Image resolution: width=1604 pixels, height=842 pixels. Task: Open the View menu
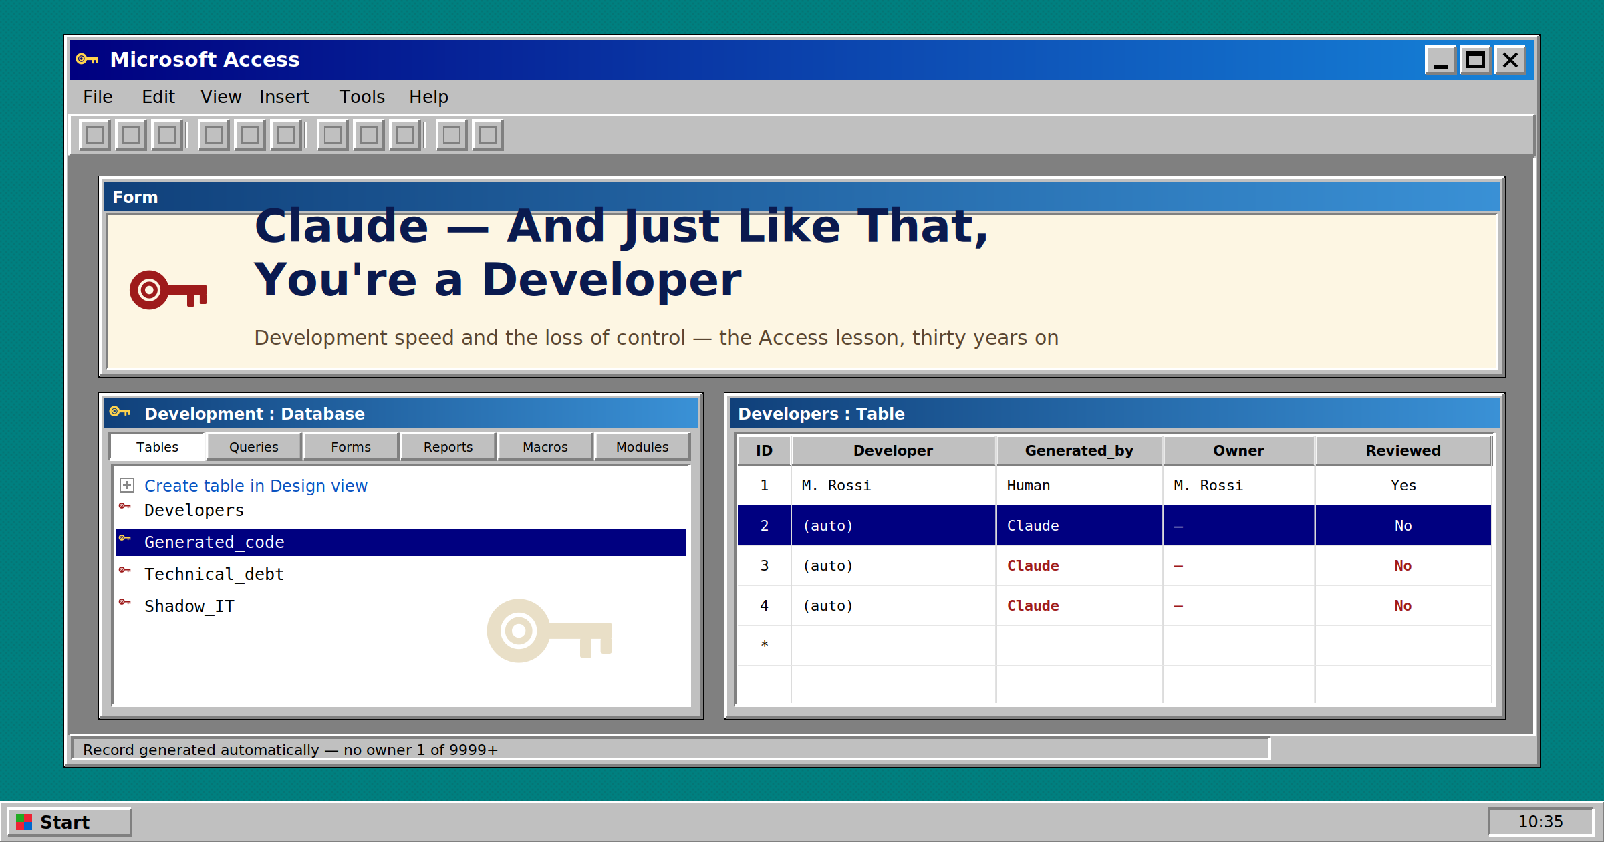pyautogui.click(x=221, y=97)
